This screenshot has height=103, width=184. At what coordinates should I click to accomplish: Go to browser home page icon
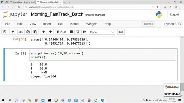pyautogui.click(x=19, y=7)
